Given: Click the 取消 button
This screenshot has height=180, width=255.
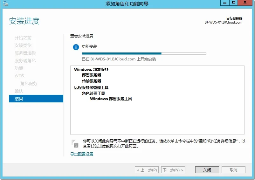Looking at the screenshot, I should (233, 170).
